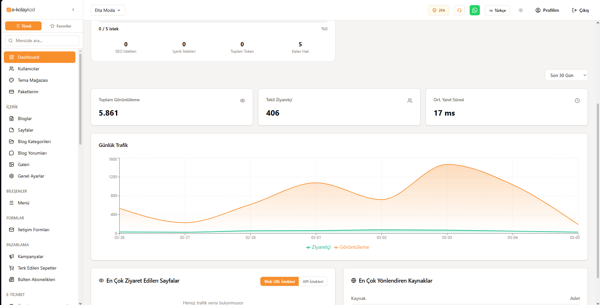The height and width of the screenshot is (305, 600).
Task: Log out with the Çıkış icon
Action: (580, 10)
